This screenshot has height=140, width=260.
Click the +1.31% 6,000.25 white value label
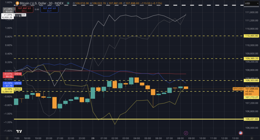tap(7, 16)
